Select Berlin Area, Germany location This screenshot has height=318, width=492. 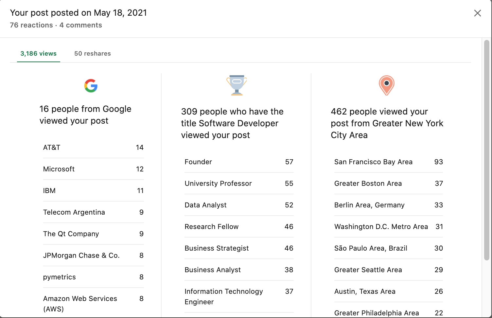coord(388,205)
